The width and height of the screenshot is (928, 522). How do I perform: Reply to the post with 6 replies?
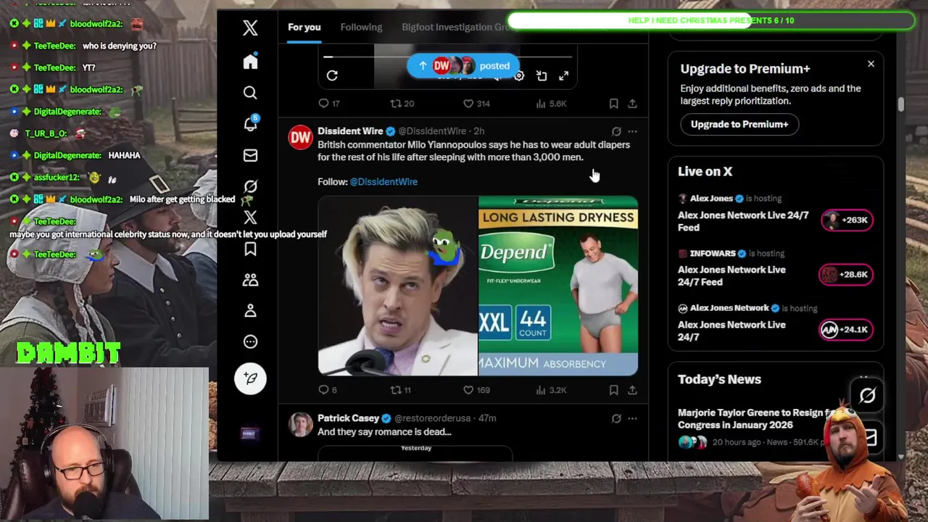(x=328, y=390)
